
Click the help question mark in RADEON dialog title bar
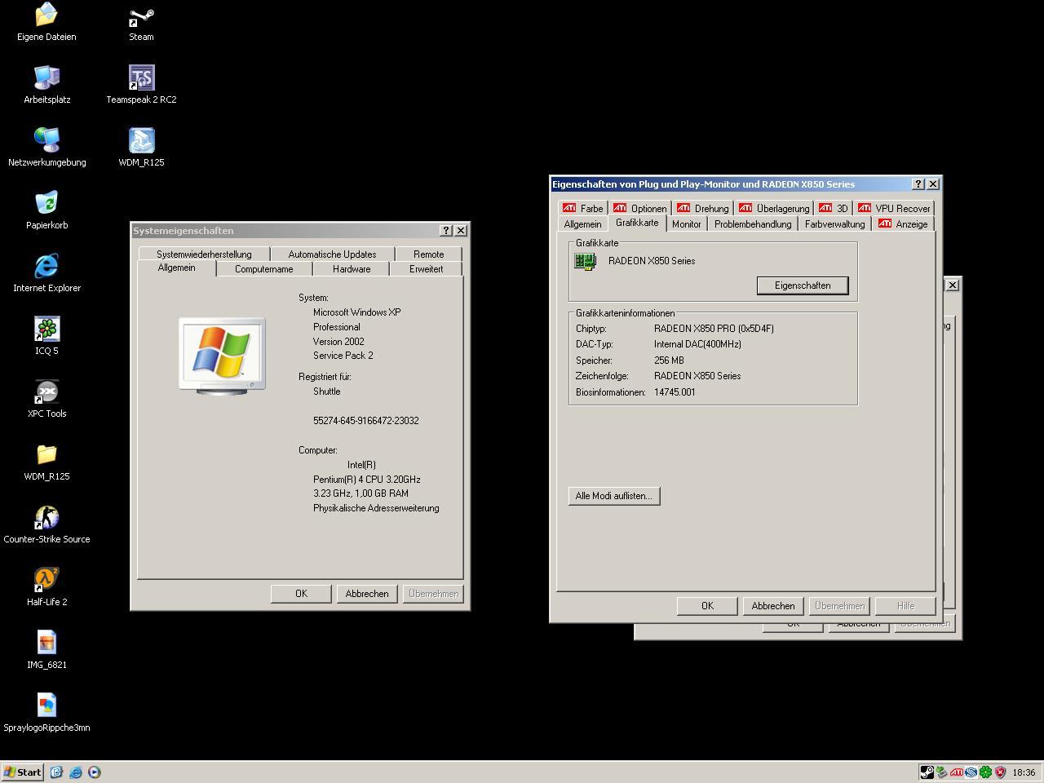(x=918, y=184)
